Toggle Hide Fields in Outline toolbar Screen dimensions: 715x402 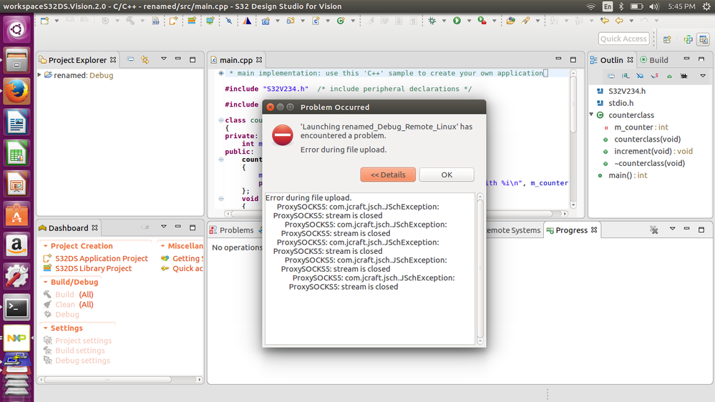tap(641, 76)
